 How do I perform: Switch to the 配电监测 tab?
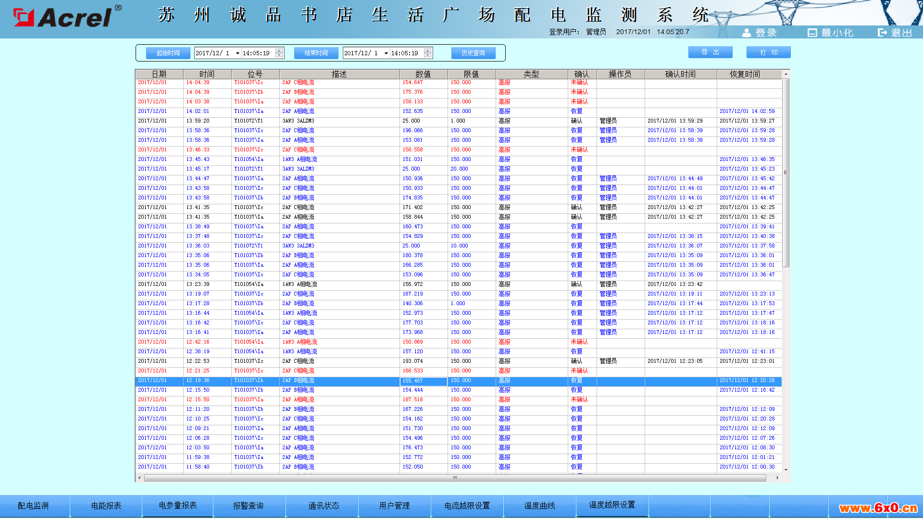pos(33,506)
